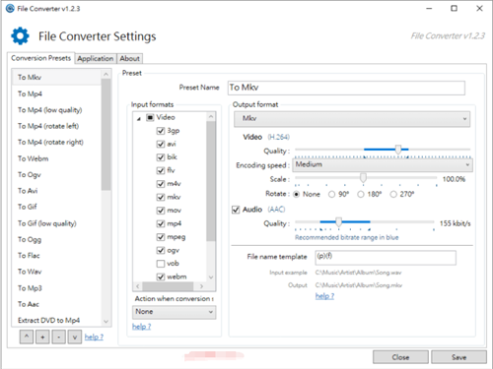Image resolution: width=493 pixels, height=369 pixels.
Task: Select the Extract DVD to Mp4 preset
Action: [56, 320]
